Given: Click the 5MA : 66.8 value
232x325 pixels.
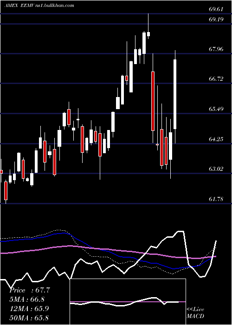Looking at the screenshot, I should tap(27, 299).
